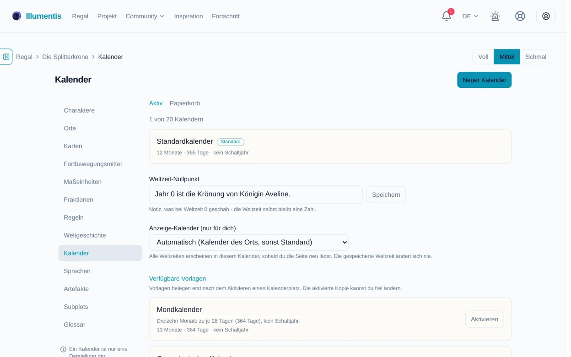Open Subplots in the sidebar
The image size is (571, 357).
click(100, 307)
